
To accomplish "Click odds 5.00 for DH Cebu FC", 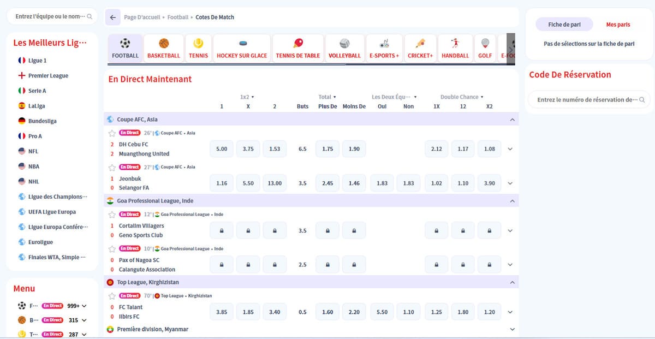I will click(x=222, y=149).
